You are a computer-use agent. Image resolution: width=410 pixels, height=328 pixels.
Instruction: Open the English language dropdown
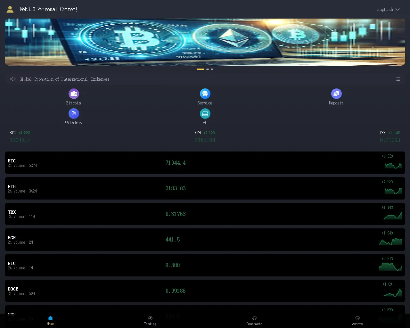click(x=388, y=10)
